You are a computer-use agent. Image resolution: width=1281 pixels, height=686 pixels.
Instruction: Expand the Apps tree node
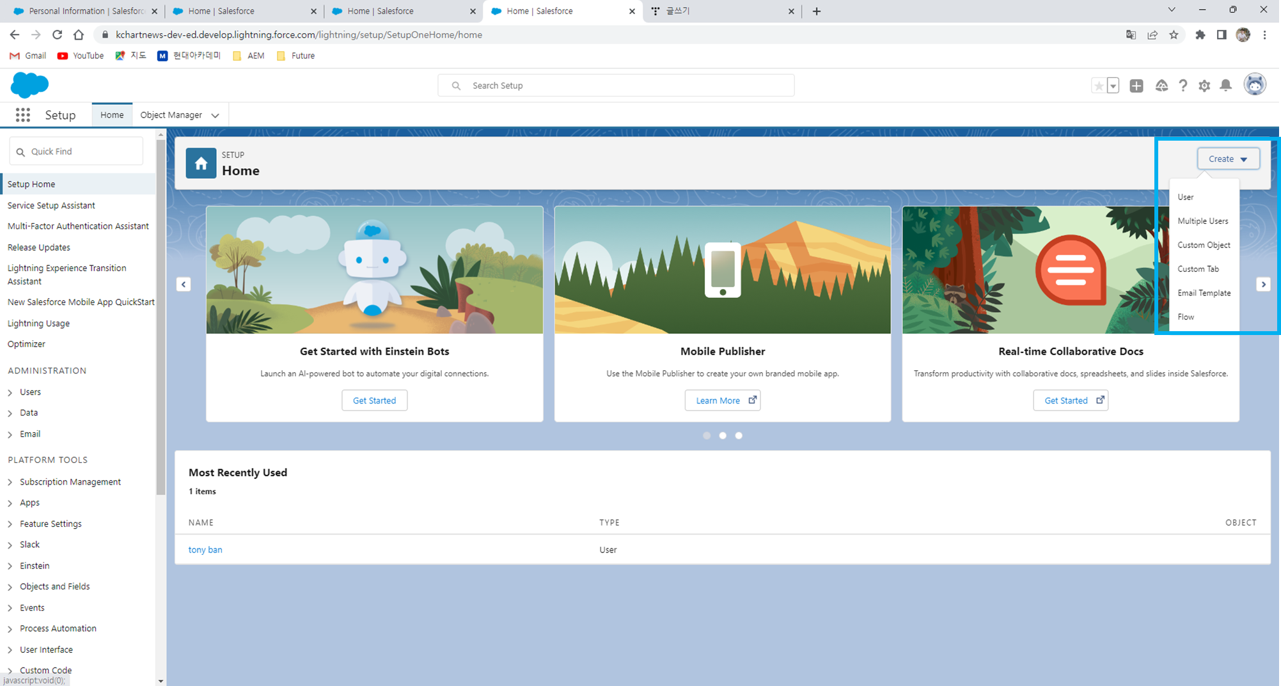(10, 504)
